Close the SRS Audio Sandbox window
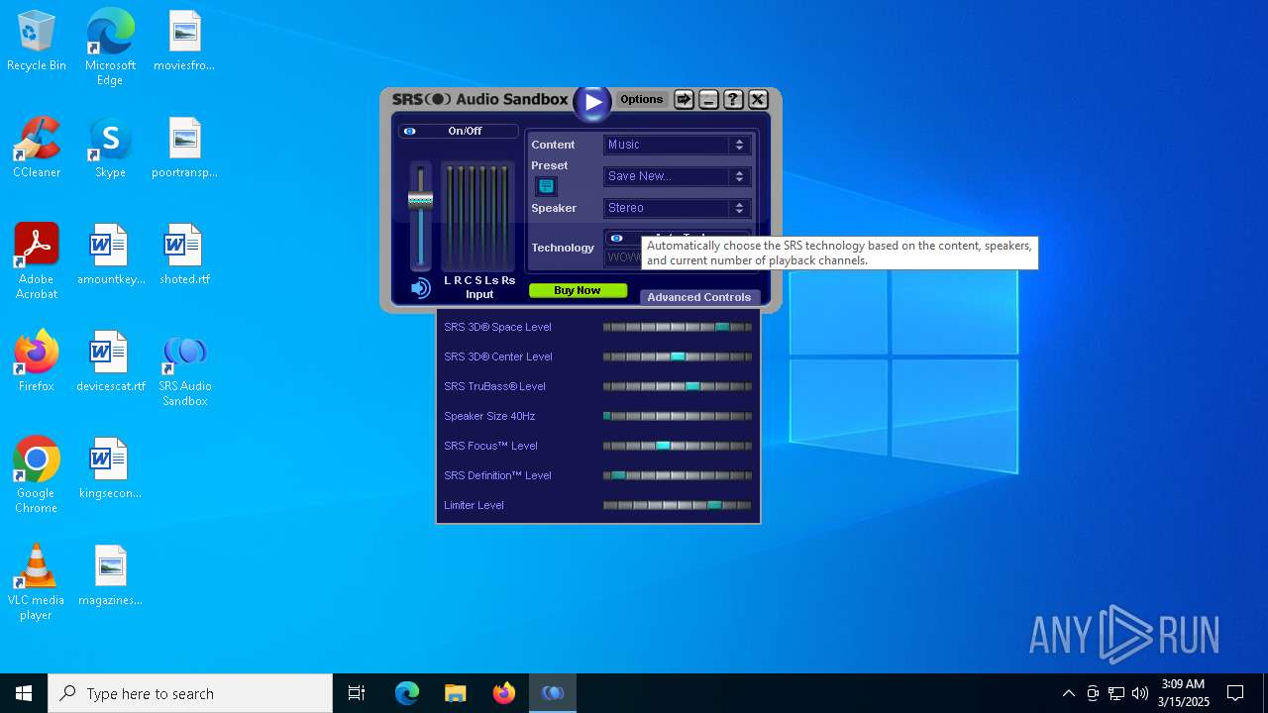Screen dimensions: 1268x713 [x=758, y=99]
